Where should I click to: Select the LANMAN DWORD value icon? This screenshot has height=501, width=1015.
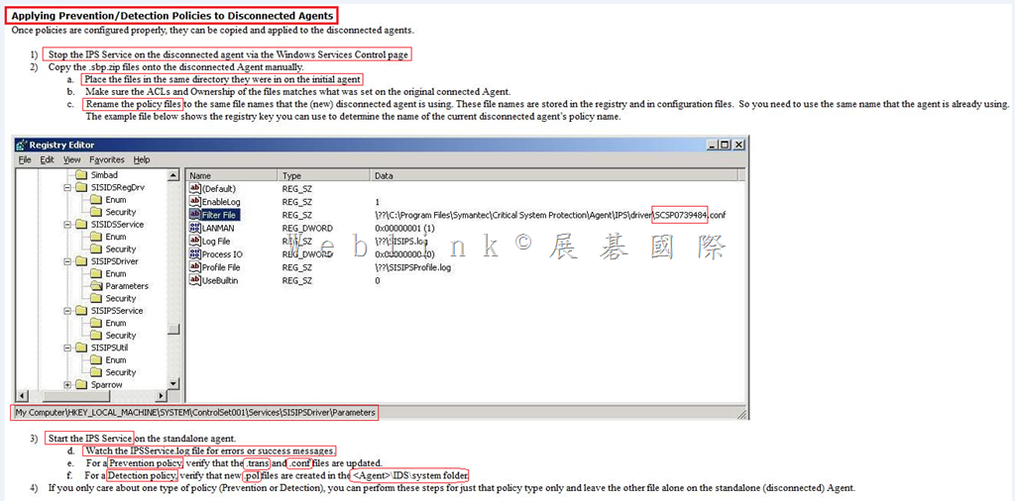194,228
